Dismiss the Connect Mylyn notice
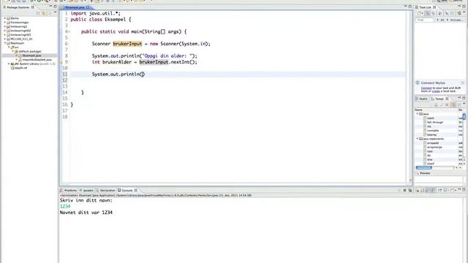 [x=463, y=83]
